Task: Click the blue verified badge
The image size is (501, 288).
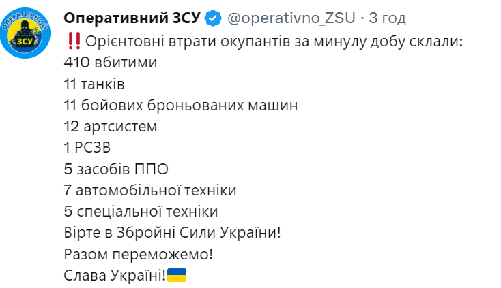Action: [x=213, y=18]
